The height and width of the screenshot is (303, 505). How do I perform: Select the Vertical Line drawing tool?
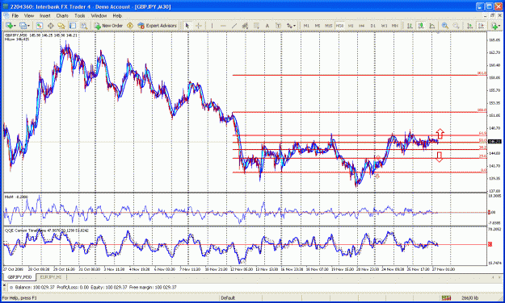pos(212,25)
